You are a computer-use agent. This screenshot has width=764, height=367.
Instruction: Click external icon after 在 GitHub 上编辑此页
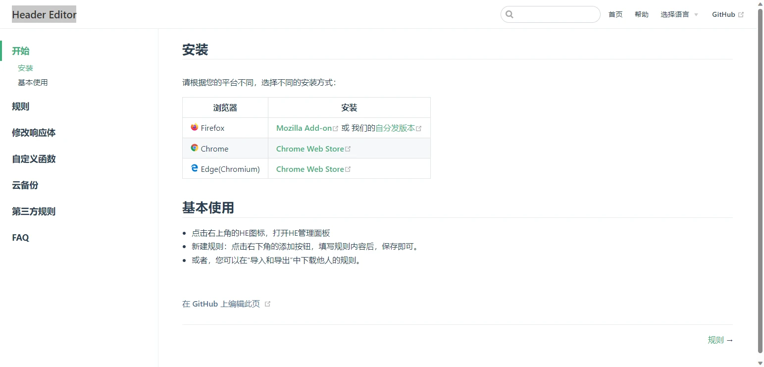click(x=267, y=304)
